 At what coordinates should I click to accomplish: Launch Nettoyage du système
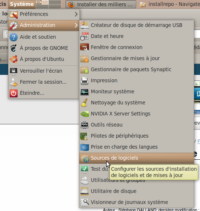coord(136,103)
